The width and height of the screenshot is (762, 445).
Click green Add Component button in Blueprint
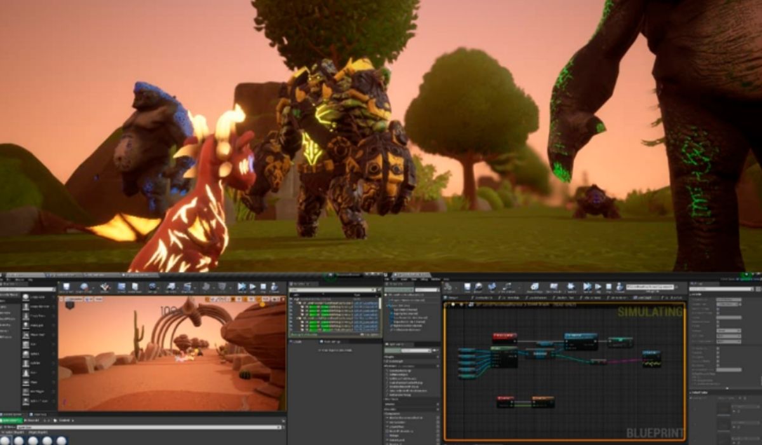point(399,289)
